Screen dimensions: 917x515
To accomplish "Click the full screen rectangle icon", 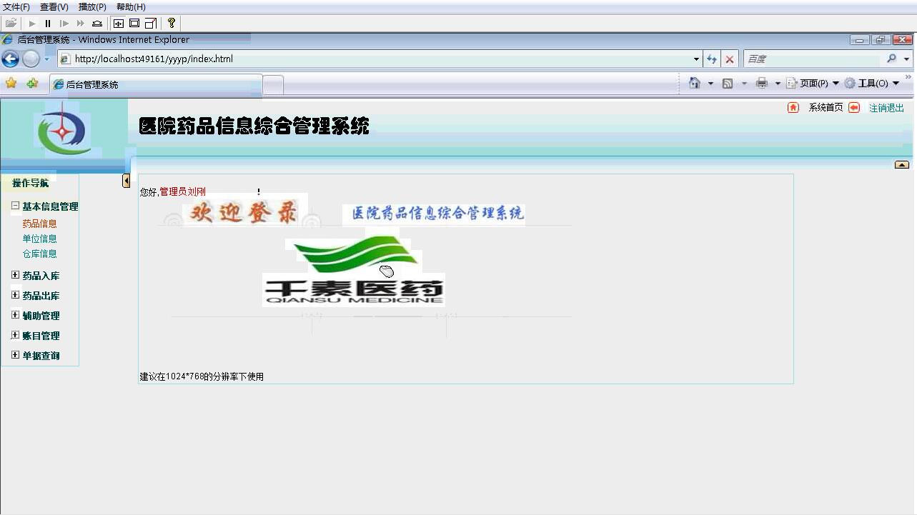I will 134,24.
